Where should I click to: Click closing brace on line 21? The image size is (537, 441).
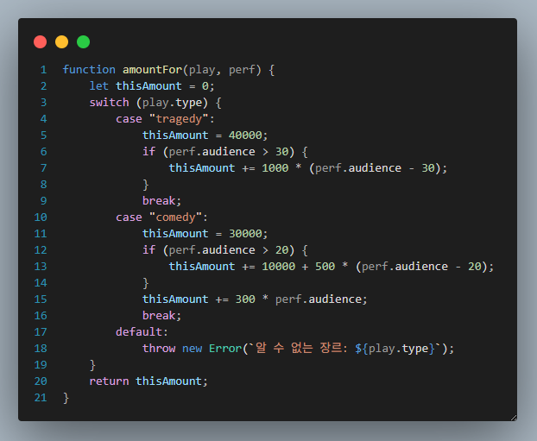click(66, 398)
